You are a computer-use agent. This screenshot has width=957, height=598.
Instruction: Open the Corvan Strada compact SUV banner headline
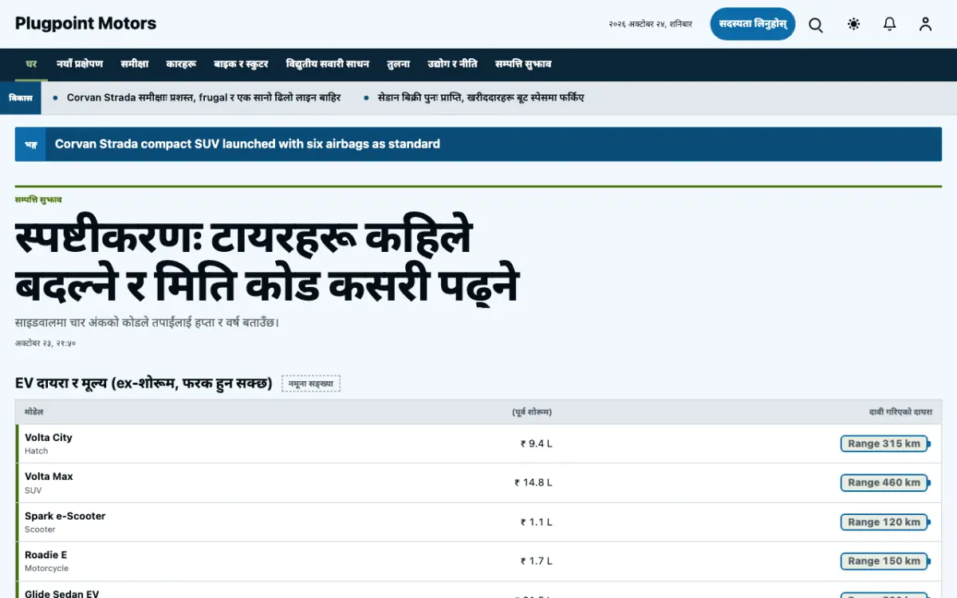pos(247,144)
